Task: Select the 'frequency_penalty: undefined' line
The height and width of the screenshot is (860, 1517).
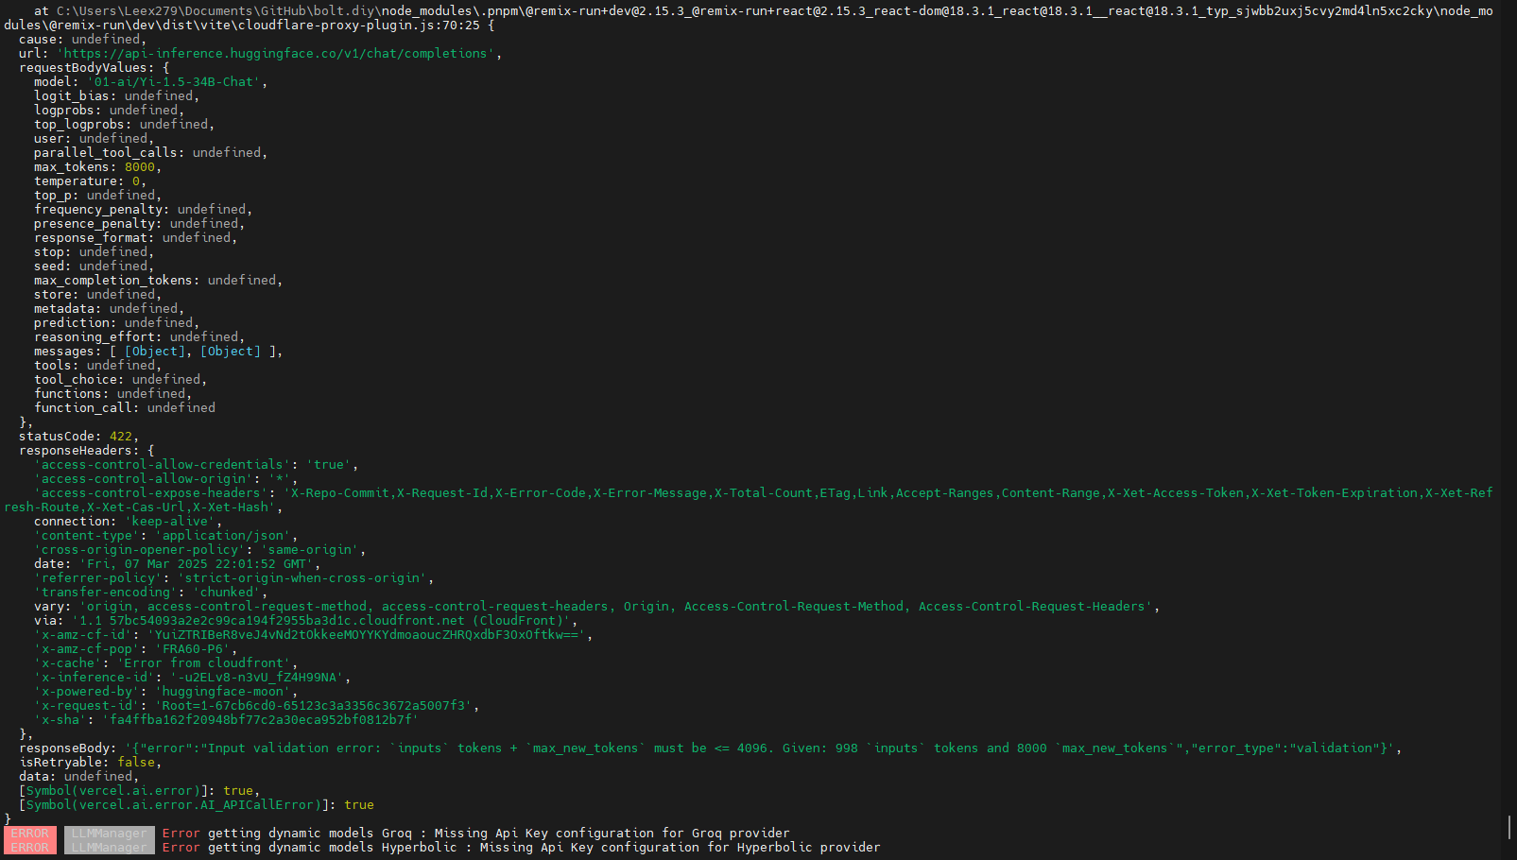Action: coord(144,210)
